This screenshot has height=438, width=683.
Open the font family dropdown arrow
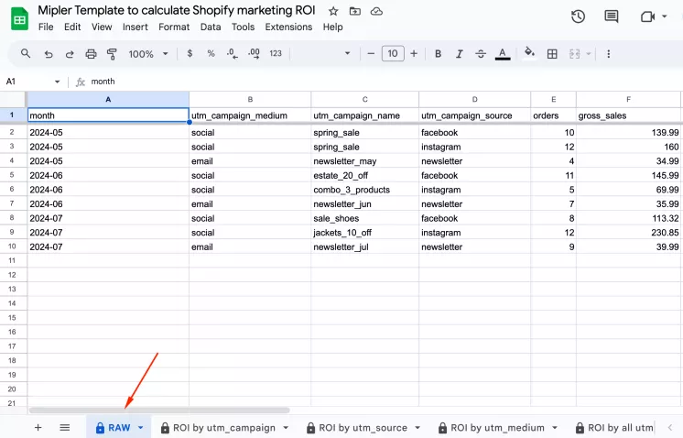[347, 54]
